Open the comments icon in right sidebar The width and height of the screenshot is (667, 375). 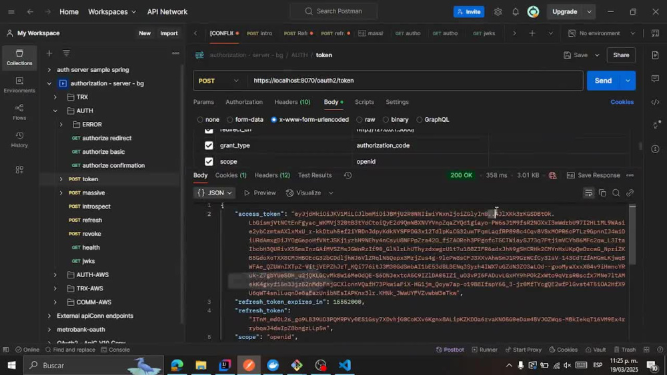click(x=655, y=79)
